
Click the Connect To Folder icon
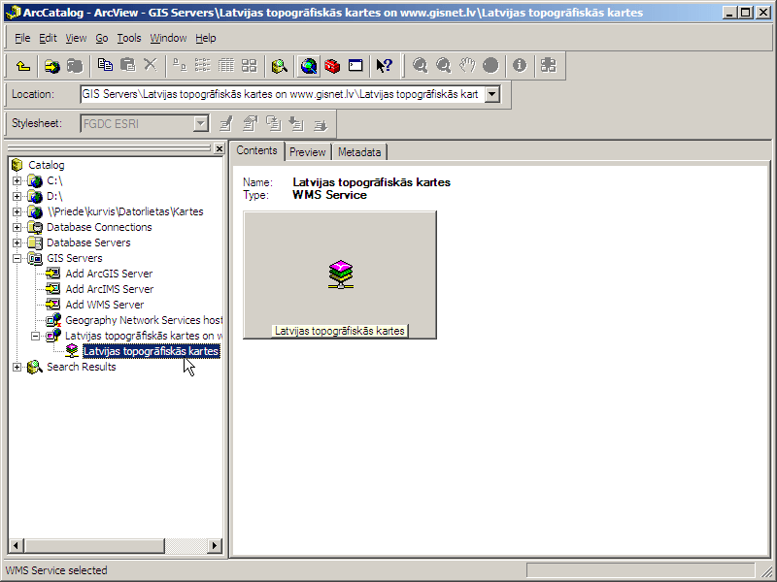tap(52, 66)
